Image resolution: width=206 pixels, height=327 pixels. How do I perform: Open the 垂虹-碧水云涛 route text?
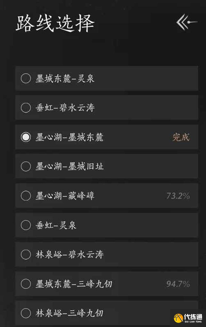65,108
